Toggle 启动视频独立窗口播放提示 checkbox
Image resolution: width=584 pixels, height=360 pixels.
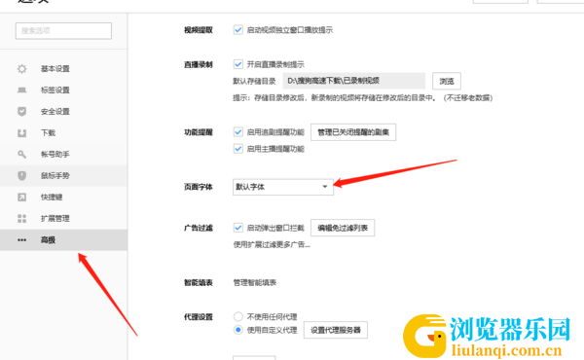pos(238,30)
